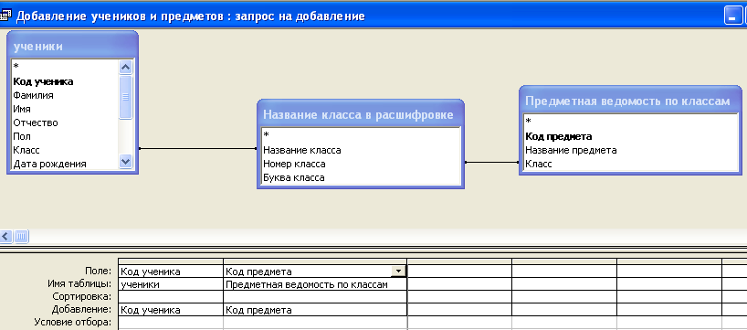Click the Имя таблицы row label
747x330 pixels.
coord(80,284)
